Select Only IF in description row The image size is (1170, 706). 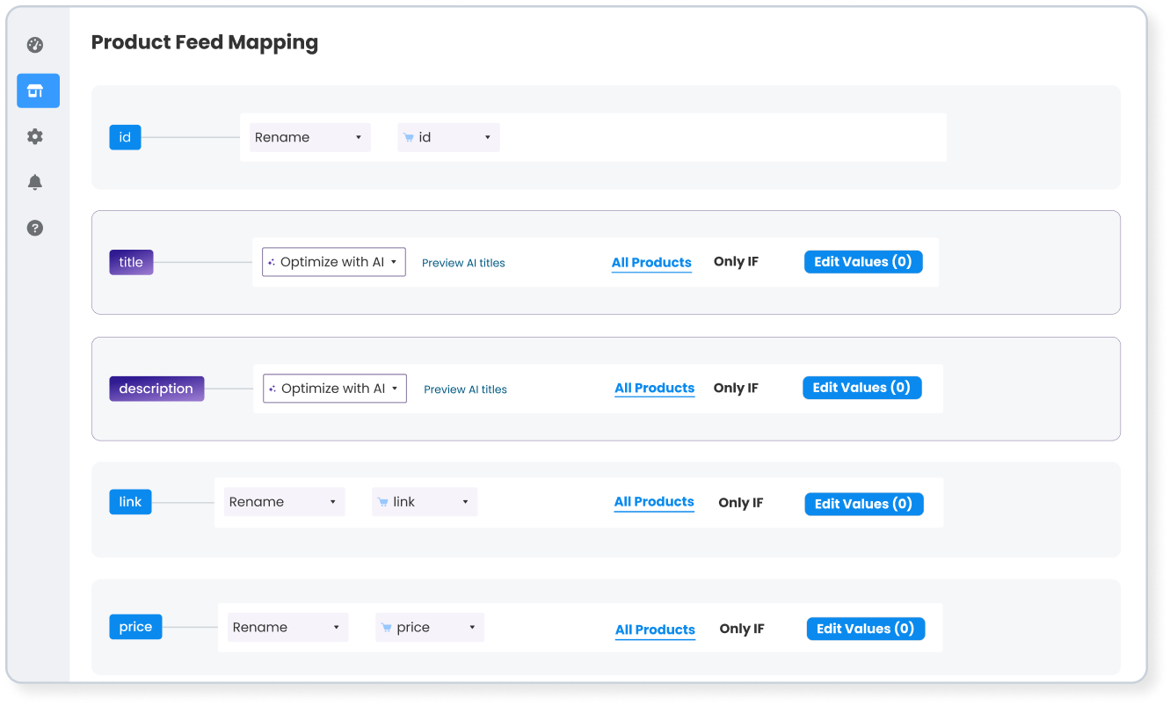736,388
